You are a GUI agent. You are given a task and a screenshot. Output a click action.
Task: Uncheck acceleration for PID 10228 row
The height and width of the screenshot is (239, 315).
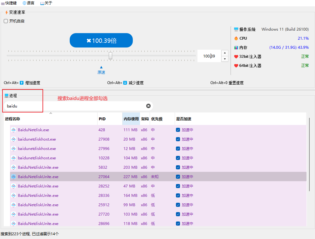(178, 158)
